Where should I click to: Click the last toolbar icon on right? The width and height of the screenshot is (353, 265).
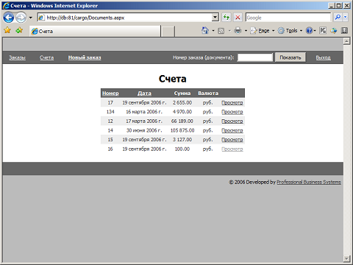tap(344, 31)
